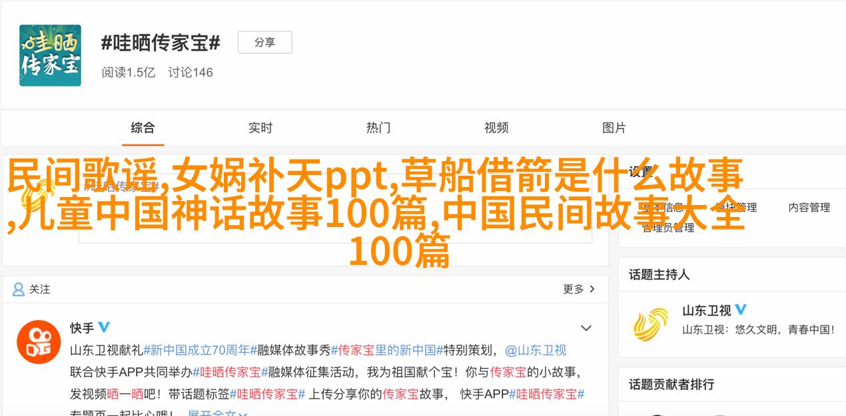
Task: Select the #哇晒传家宝# topic title
Action: 161,43
